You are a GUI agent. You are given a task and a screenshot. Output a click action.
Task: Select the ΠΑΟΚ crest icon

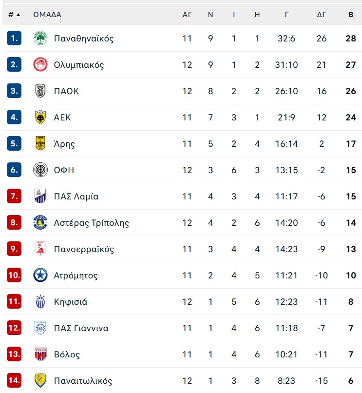(x=40, y=91)
